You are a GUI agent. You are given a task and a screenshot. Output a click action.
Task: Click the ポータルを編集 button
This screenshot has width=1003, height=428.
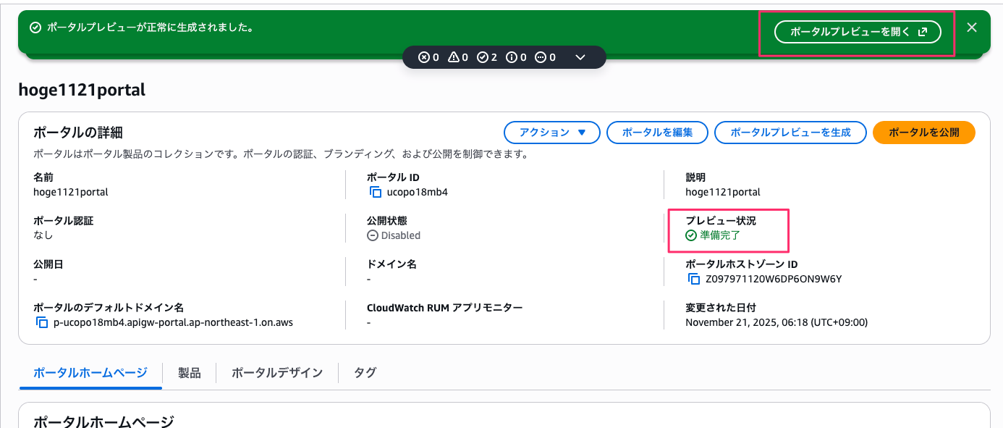point(657,133)
